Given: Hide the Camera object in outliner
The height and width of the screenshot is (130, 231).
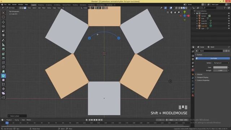Looking at the screenshot, I should click(229, 16).
